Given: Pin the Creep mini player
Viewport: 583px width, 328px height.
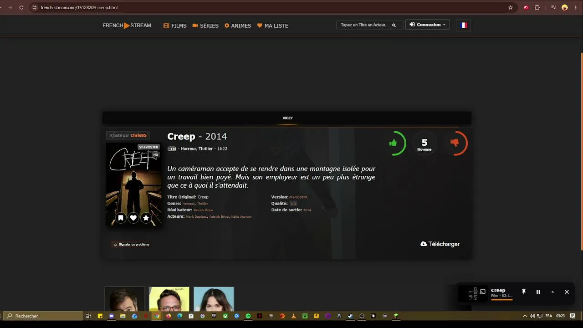Looking at the screenshot, I should 524,292.
